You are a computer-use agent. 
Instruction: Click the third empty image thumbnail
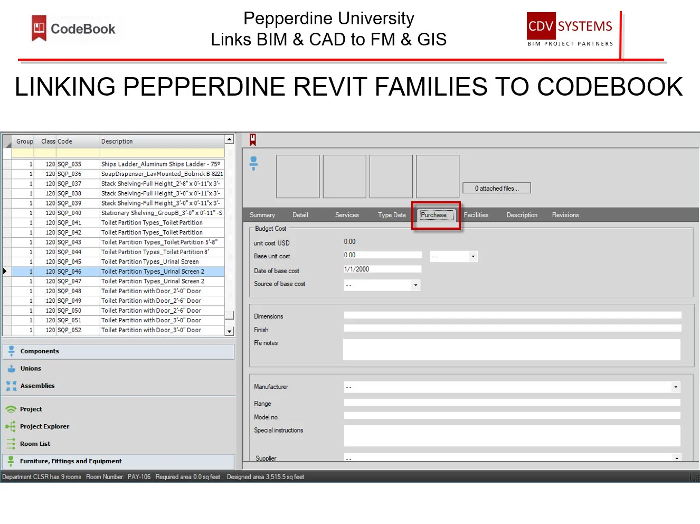391,176
